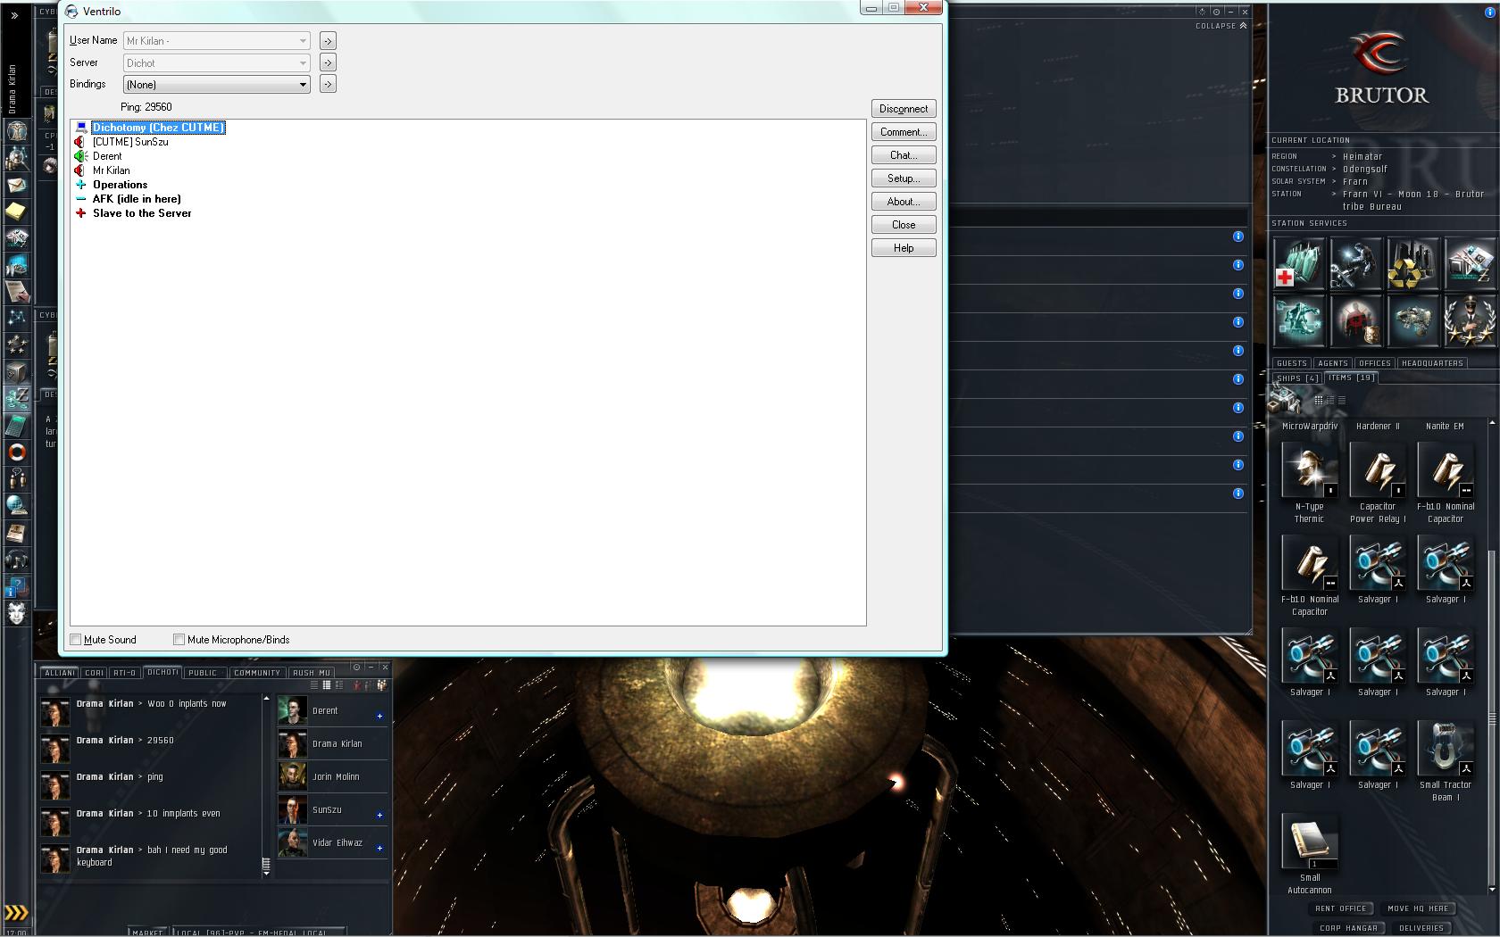Open the Server dropdown in Ventrilo

pyautogui.click(x=217, y=63)
